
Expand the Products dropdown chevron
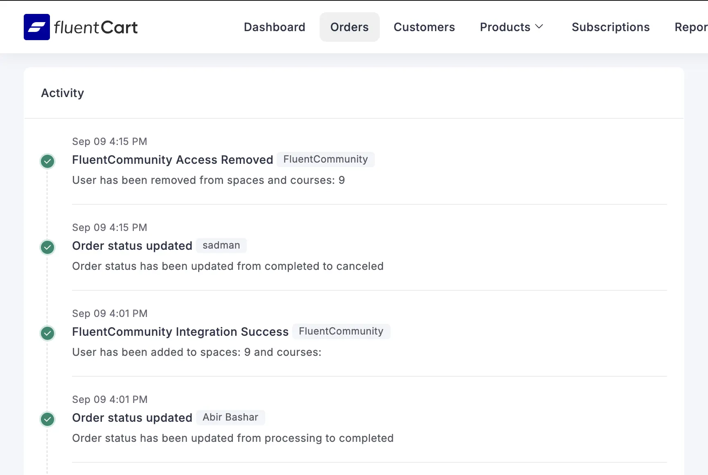(539, 27)
